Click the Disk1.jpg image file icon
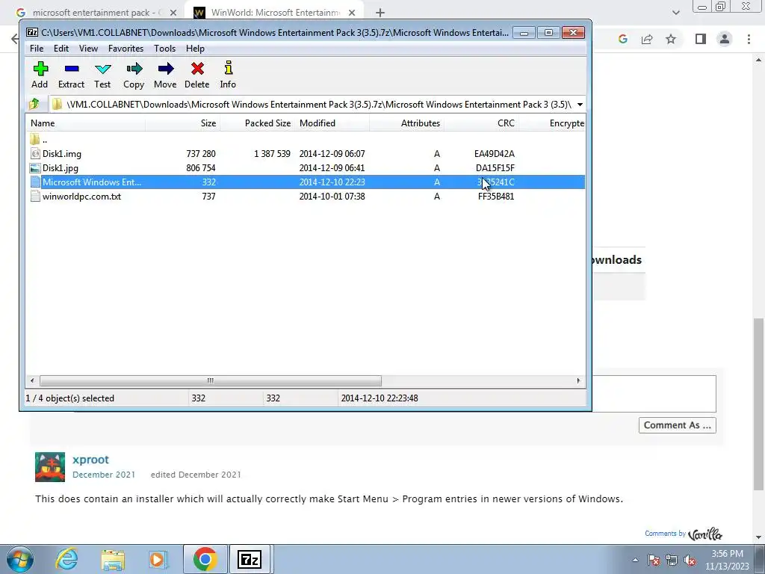Image resolution: width=765 pixels, height=574 pixels. click(35, 168)
